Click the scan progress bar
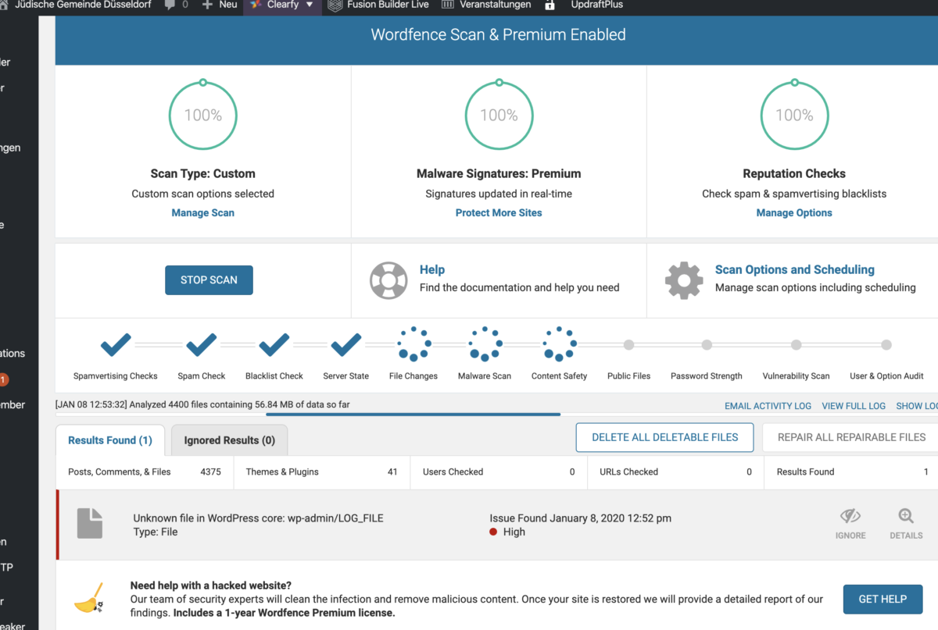This screenshot has width=938, height=630. [x=413, y=415]
